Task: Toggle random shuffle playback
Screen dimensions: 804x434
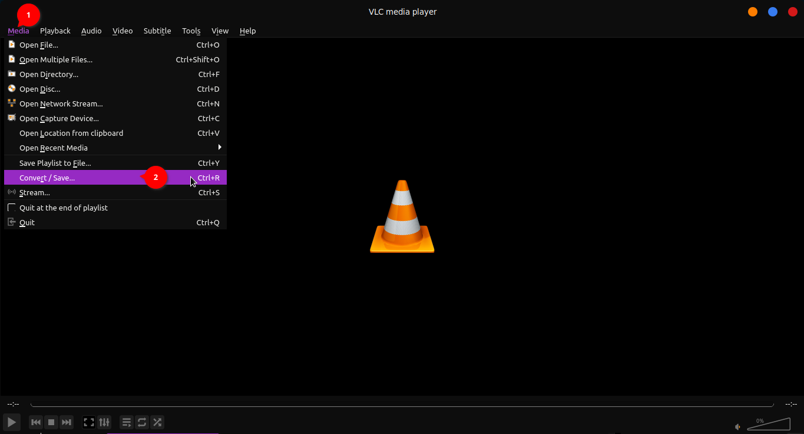Action: (157, 422)
